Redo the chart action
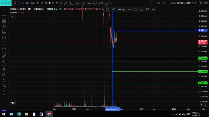Image resolution: width=209 pixels, height=117 pixels. (116, 3)
